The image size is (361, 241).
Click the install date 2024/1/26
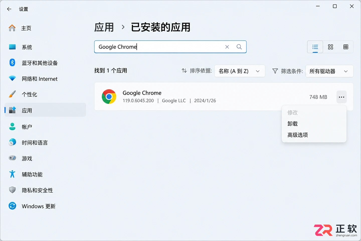[x=205, y=101]
